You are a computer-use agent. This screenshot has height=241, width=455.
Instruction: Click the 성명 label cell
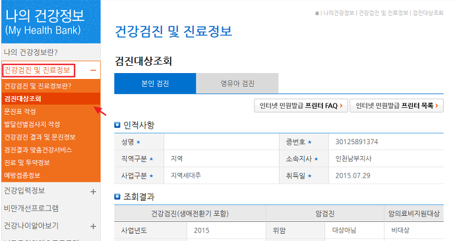click(139, 142)
